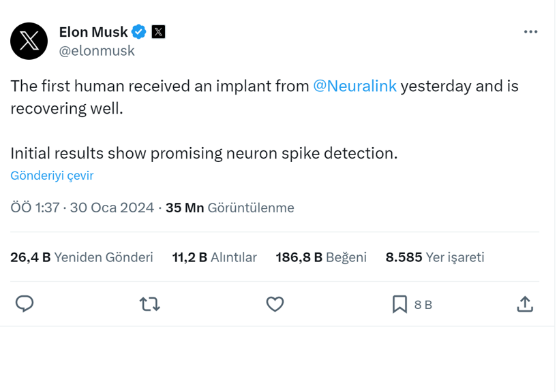Open the share options via upload arrow icon
This screenshot has width=559, height=392.
pos(525,304)
